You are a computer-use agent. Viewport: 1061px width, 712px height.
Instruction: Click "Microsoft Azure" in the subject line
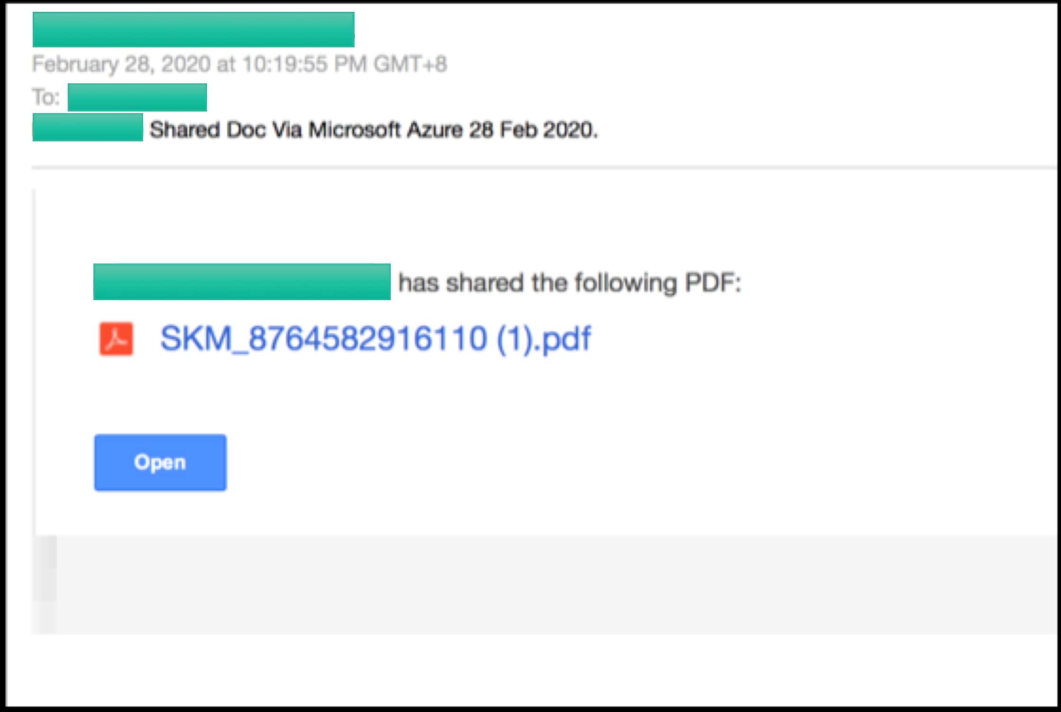pos(385,130)
